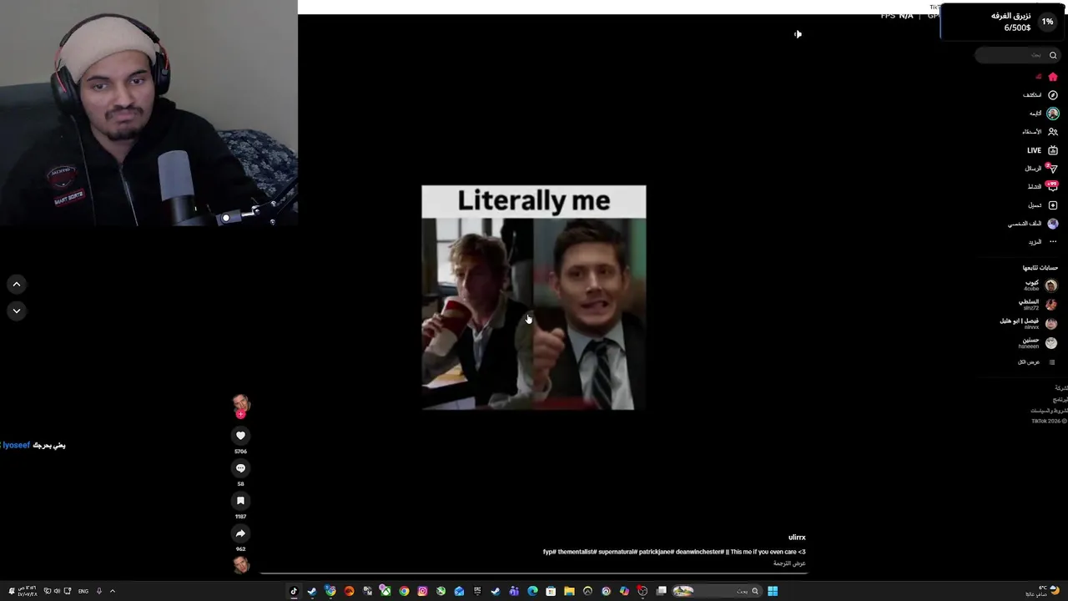Open the Friends icon in sidebar
The width and height of the screenshot is (1068, 601).
(1053, 132)
